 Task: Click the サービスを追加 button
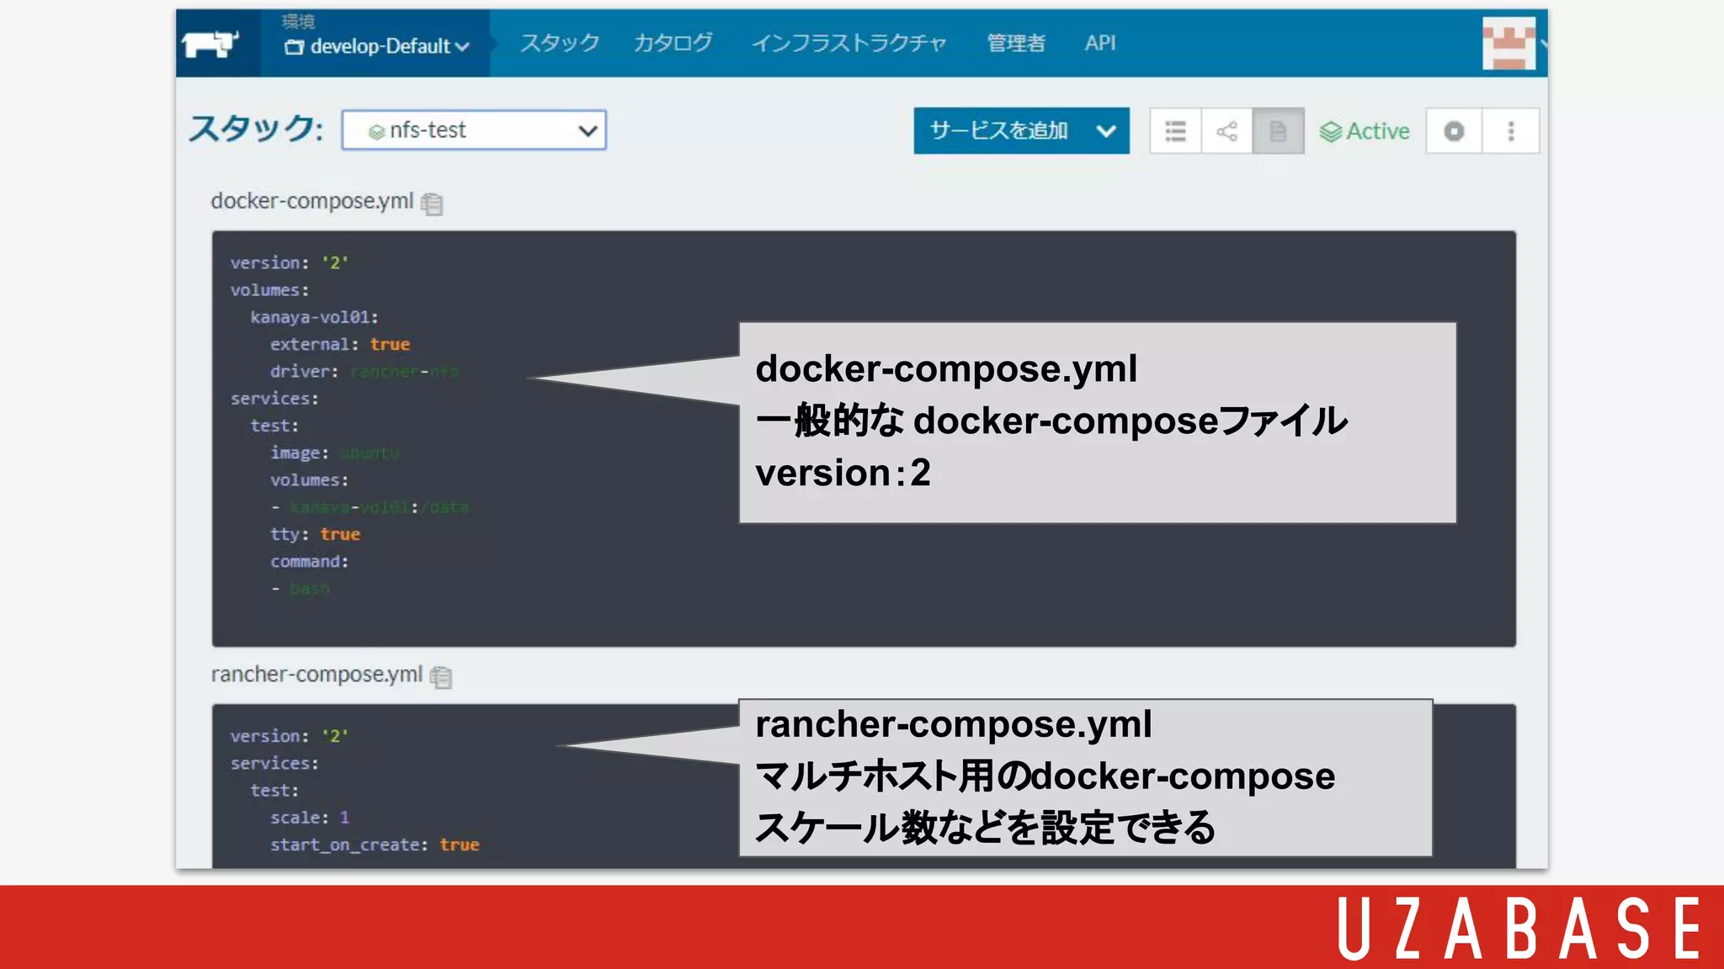coord(999,130)
